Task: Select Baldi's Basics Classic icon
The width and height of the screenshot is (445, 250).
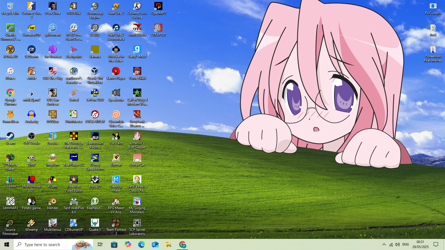Action: click(x=137, y=184)
